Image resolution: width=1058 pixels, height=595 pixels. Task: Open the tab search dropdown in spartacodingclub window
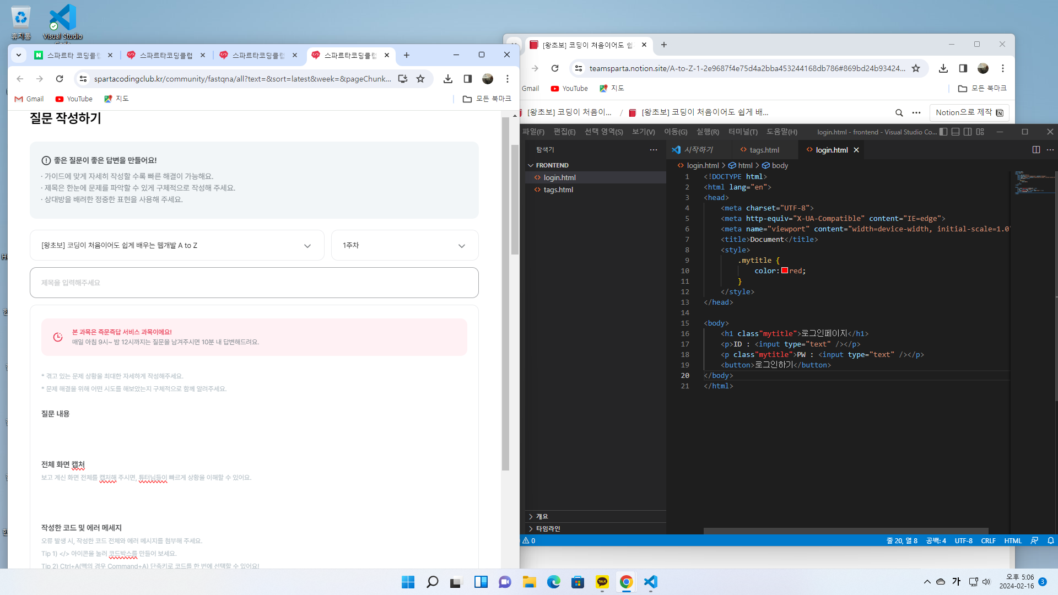pyautogui.click(x=19, y=55)
